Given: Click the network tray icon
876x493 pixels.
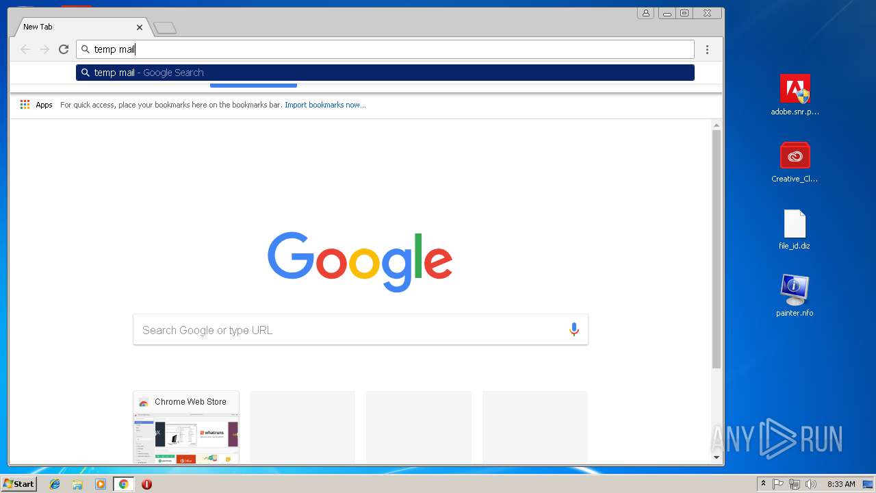Looking at the screenshot, I should (x=795, y=484).
